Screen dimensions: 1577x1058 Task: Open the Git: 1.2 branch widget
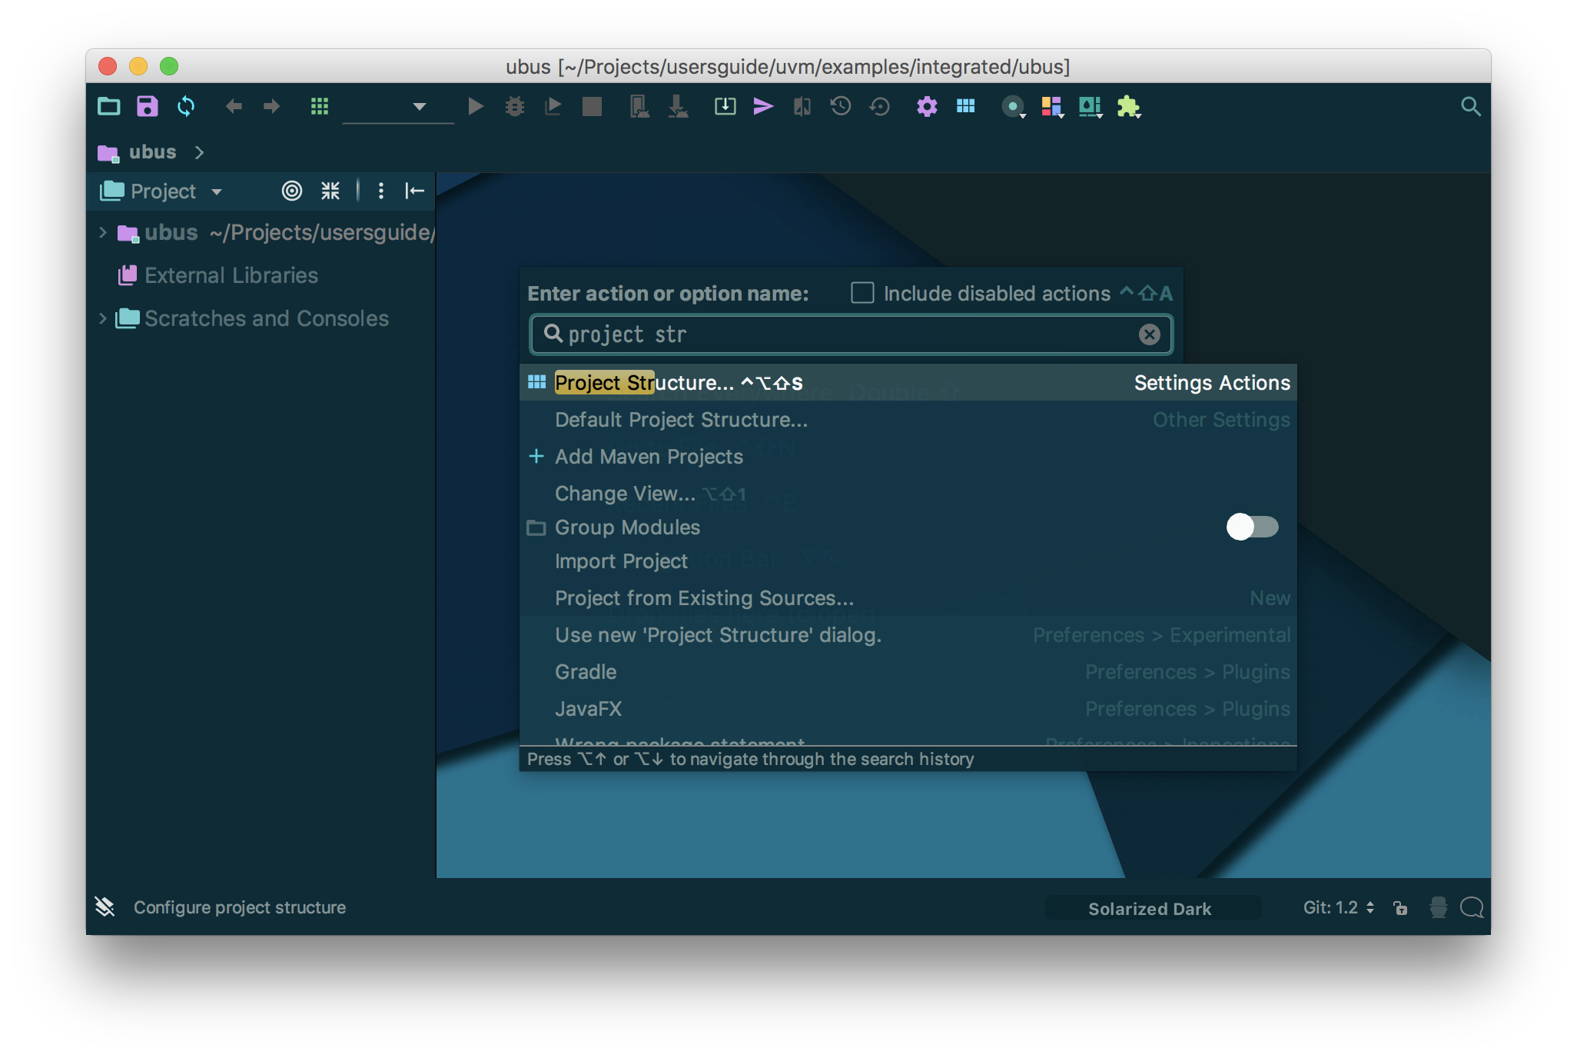coord(1338,908)
